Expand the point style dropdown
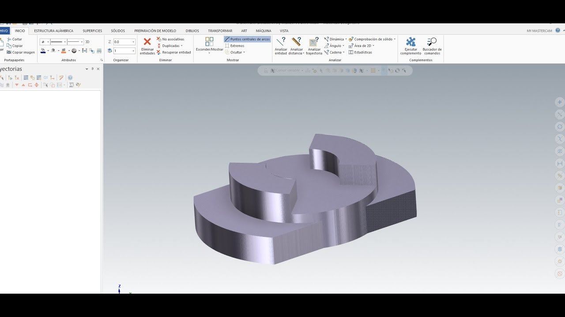Screen dimensions: 565x317 point(48,42)
